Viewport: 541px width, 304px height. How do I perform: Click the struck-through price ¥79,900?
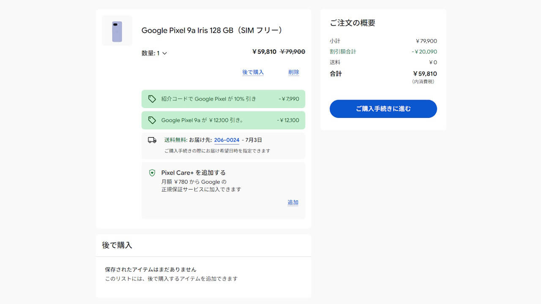point(292,52)
